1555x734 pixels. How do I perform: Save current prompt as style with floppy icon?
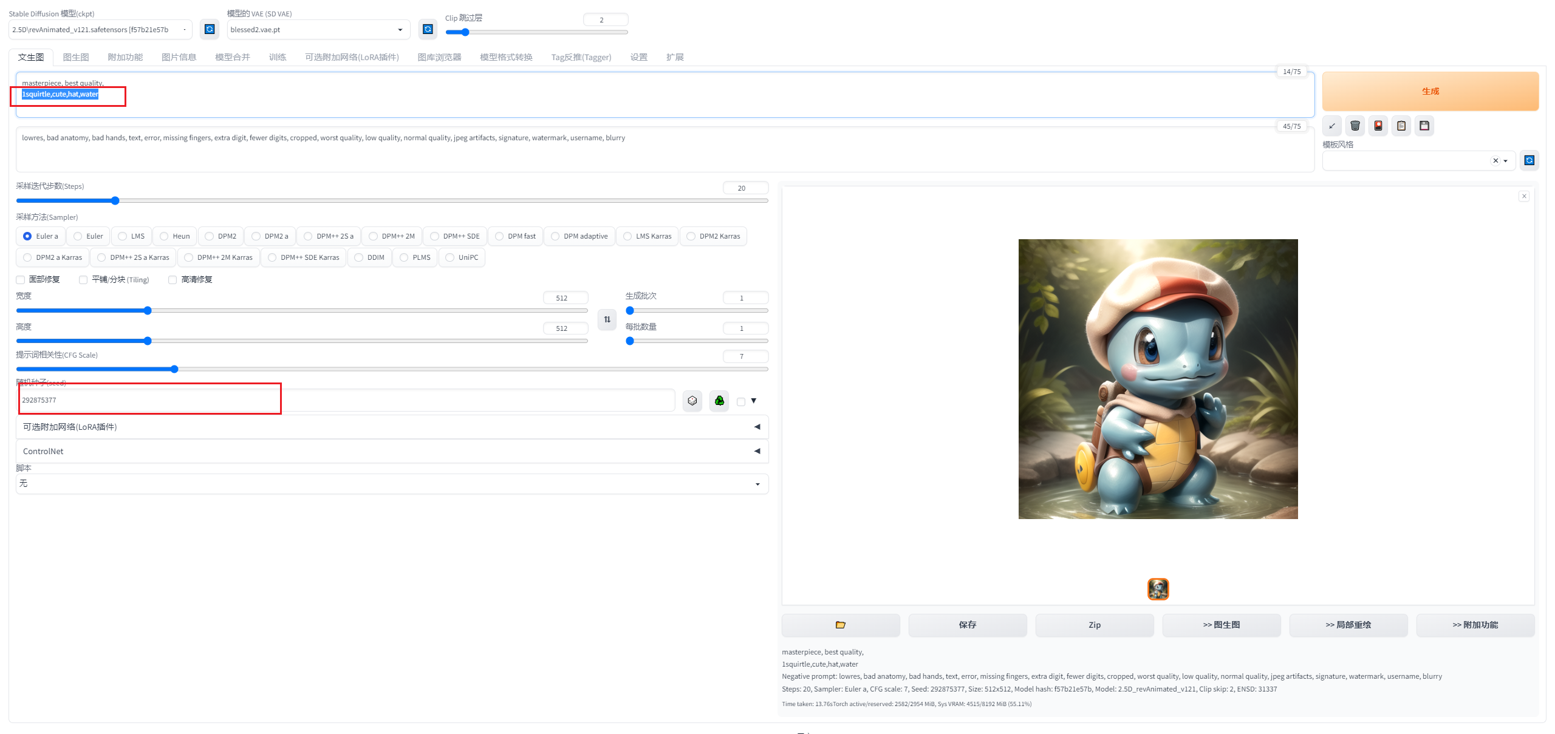pyautogui.click(x=1424, y=126)
